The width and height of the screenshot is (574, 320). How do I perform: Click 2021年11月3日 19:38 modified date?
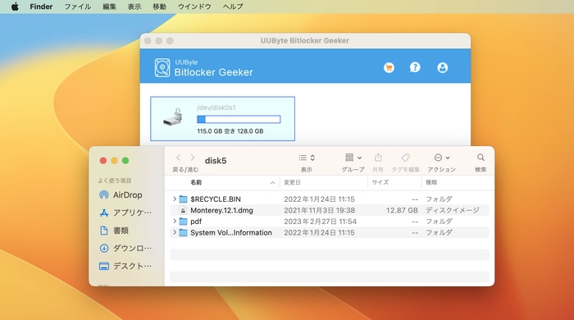tap(319, 210)
